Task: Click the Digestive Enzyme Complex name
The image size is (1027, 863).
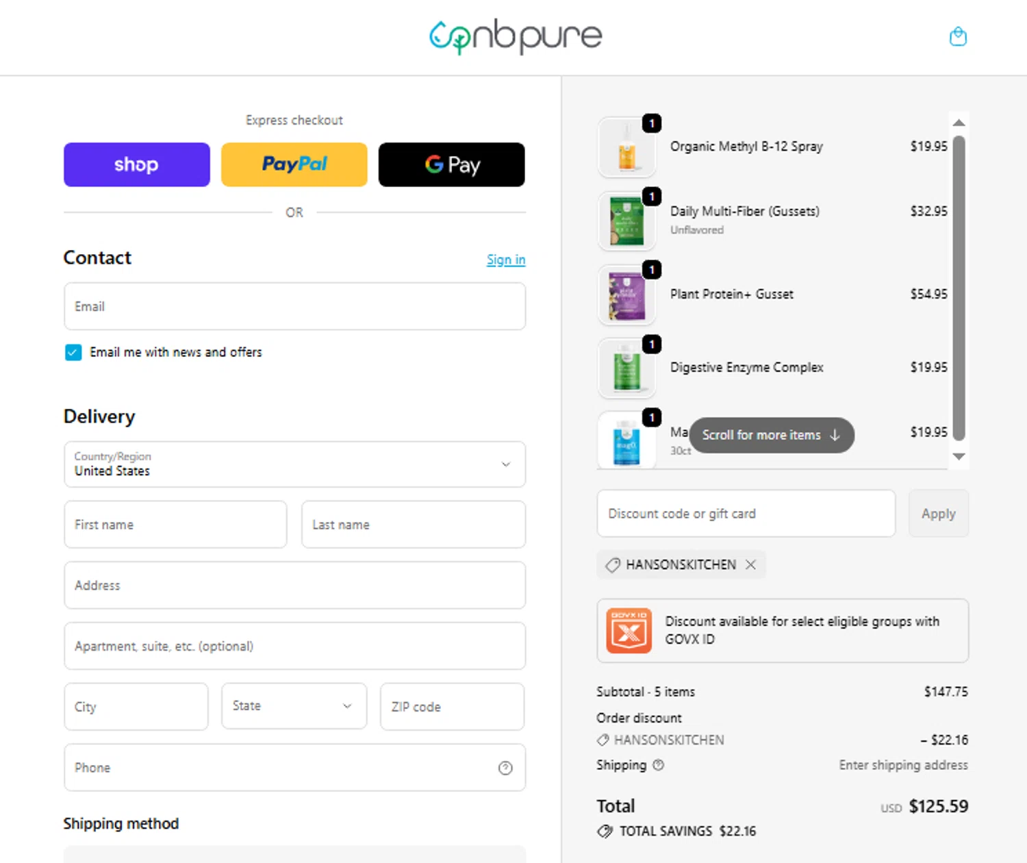Action: pos(747,368)
